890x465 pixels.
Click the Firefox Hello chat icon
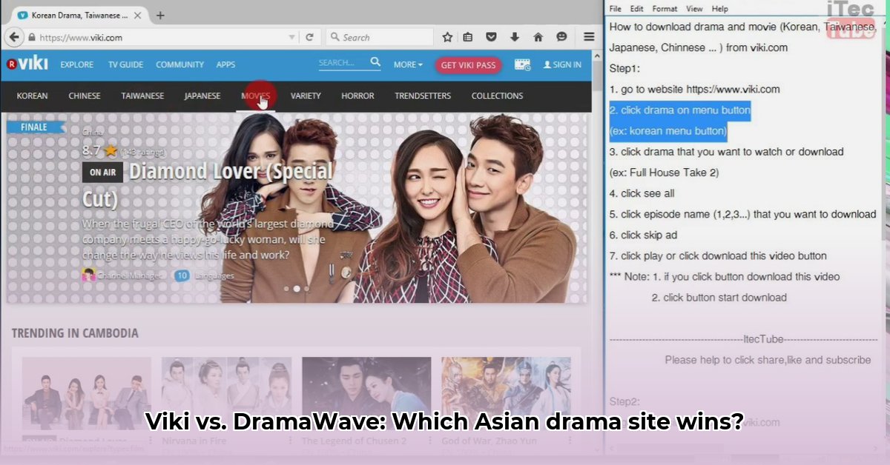[x=561, y=36]
